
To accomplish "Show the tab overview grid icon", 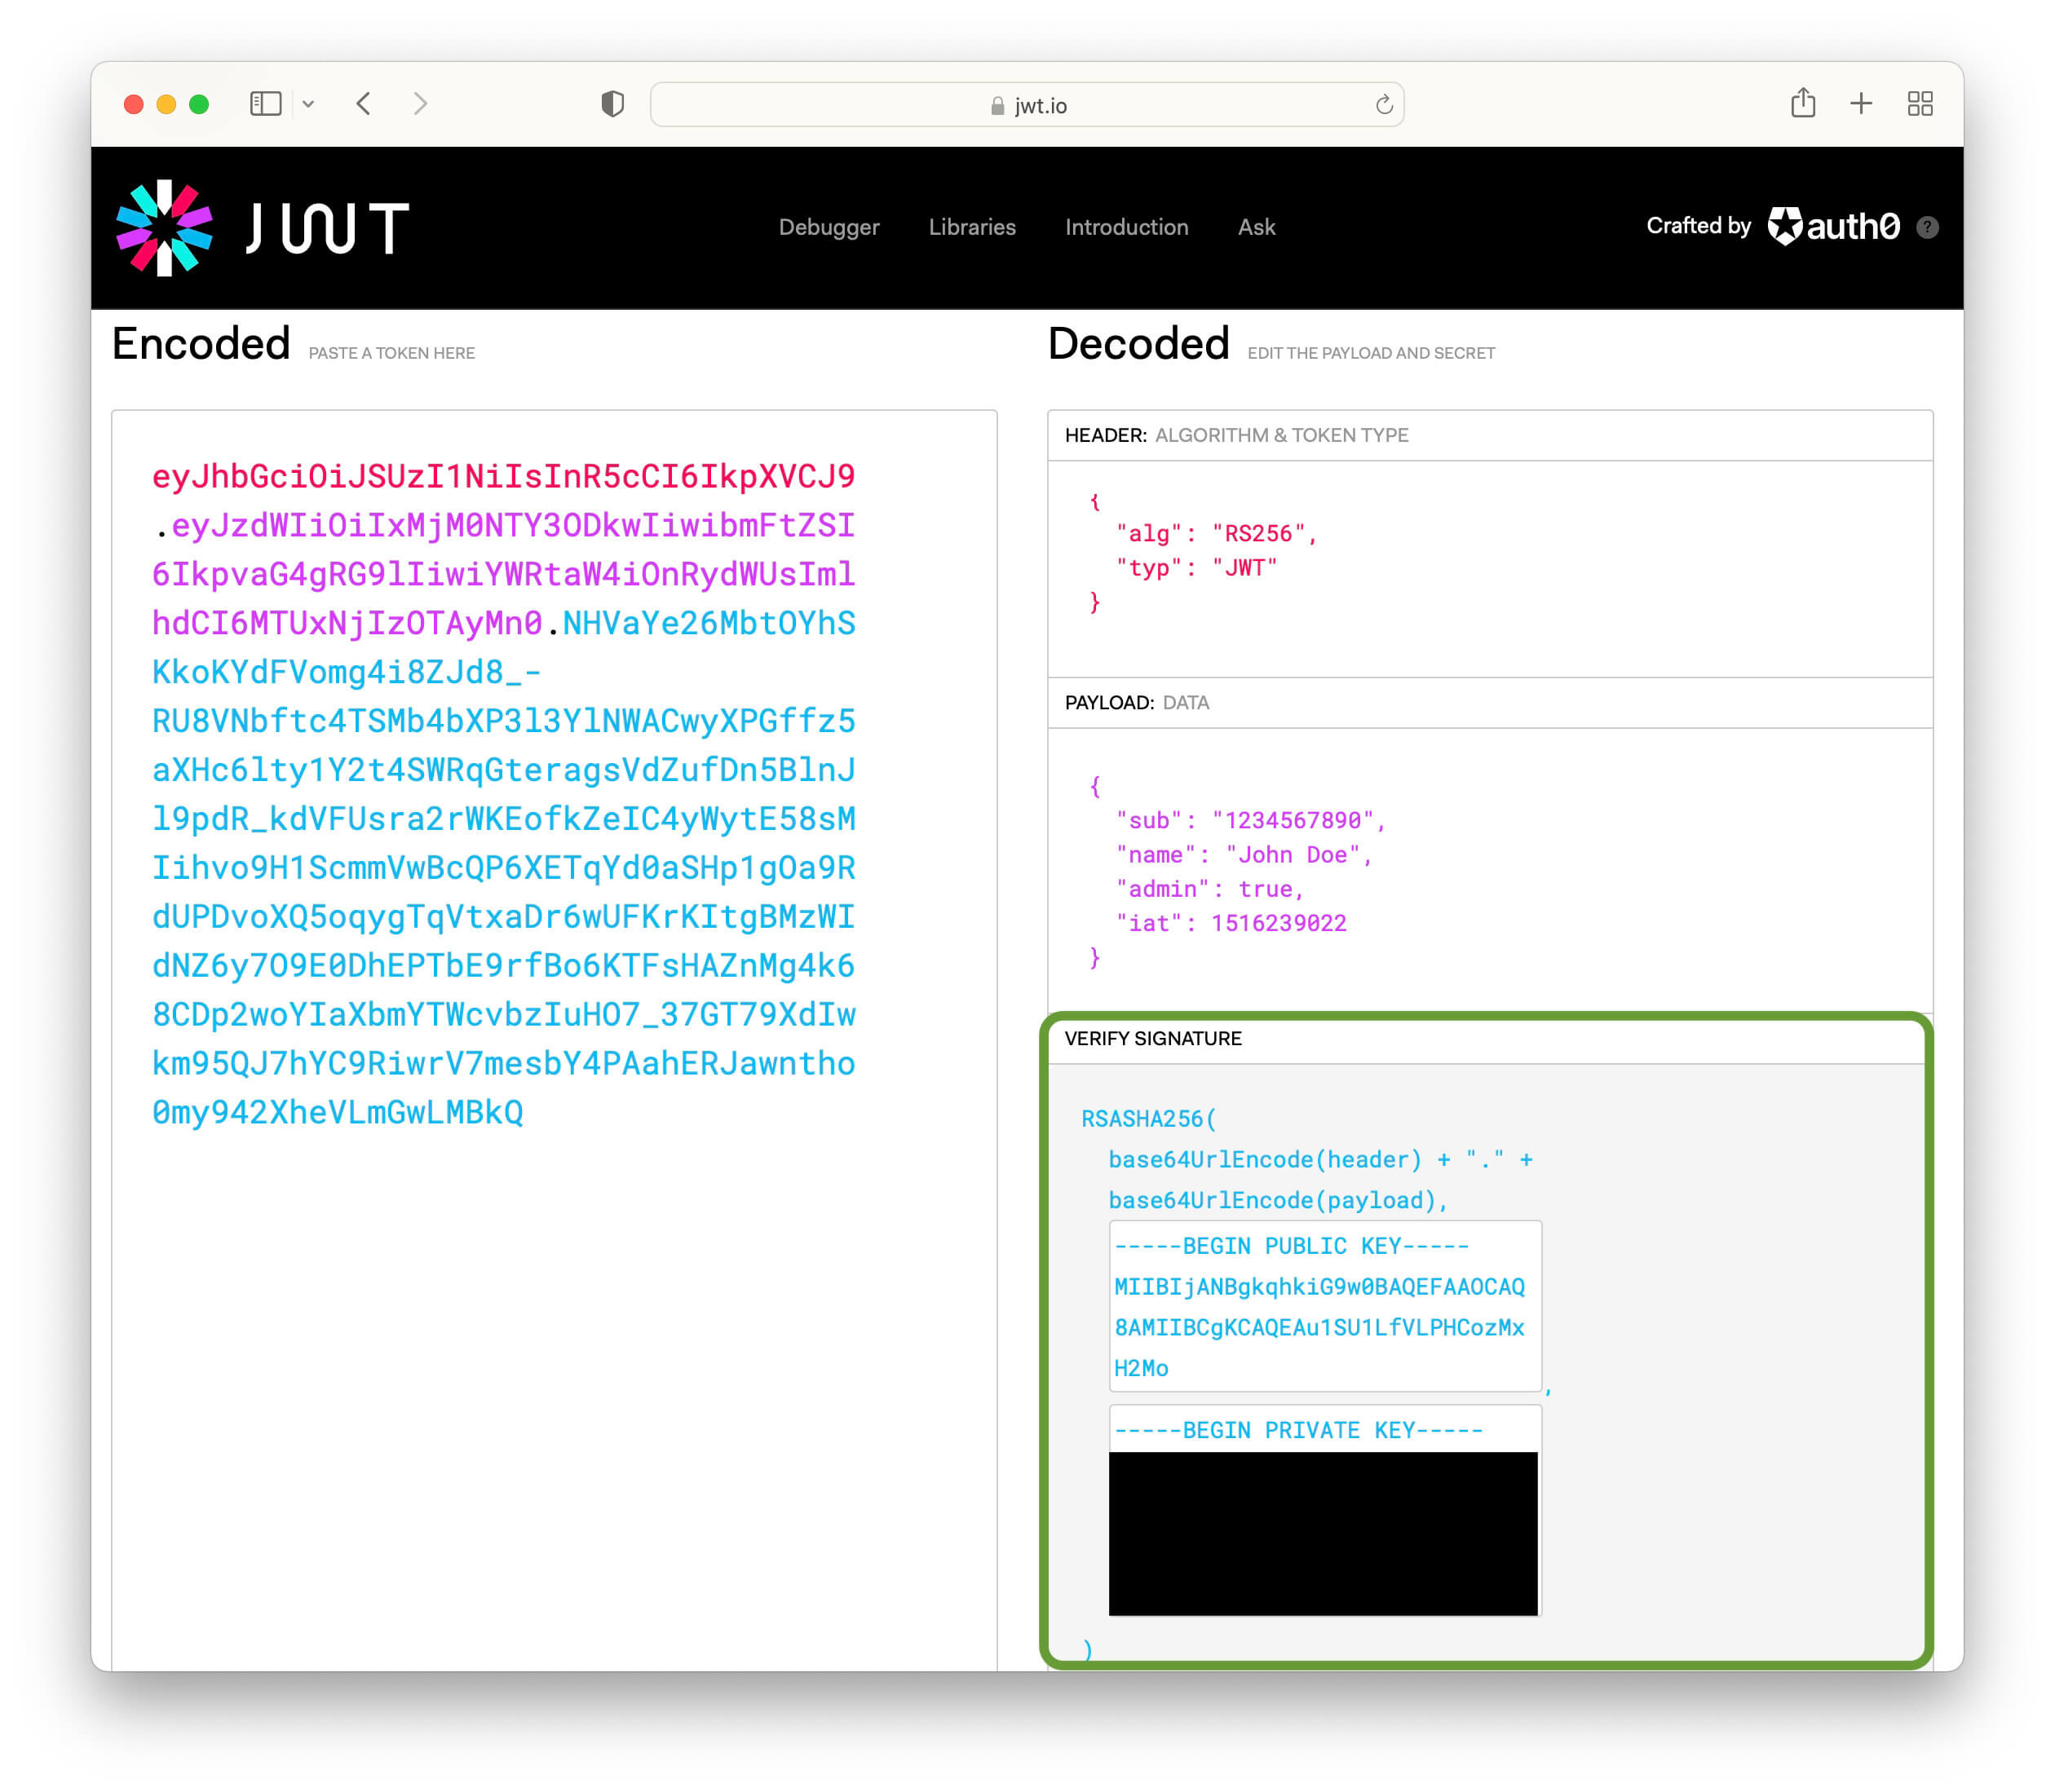I will point(1920,104).
